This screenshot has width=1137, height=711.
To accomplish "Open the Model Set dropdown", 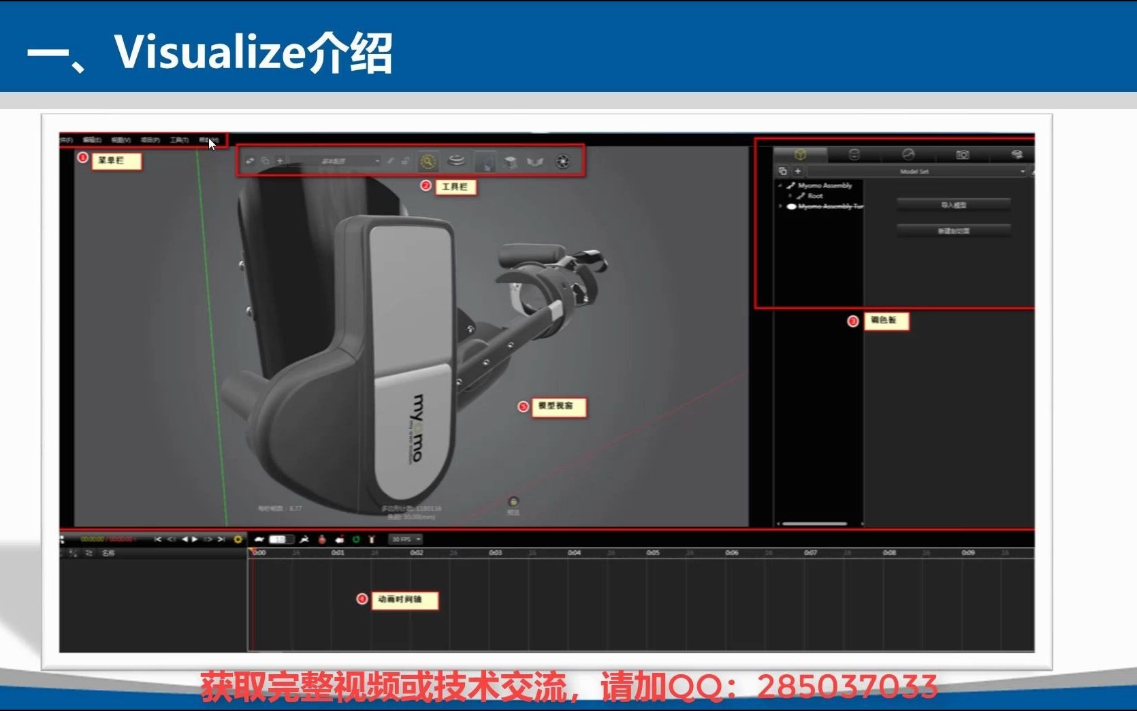I will pos(953,172).
